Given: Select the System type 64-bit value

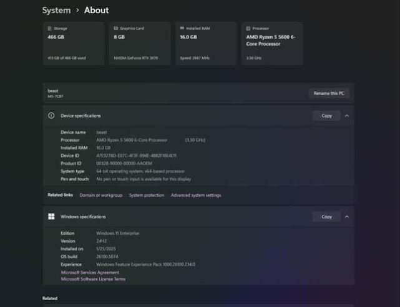Looking at the screenshot, I should 140,171.
